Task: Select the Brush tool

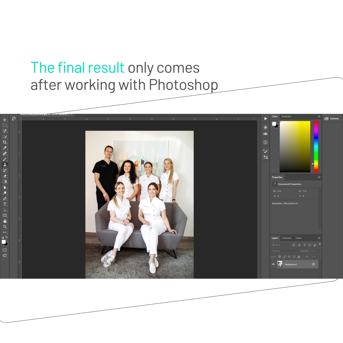Action: pyautogui.click(x=4, y=159)
